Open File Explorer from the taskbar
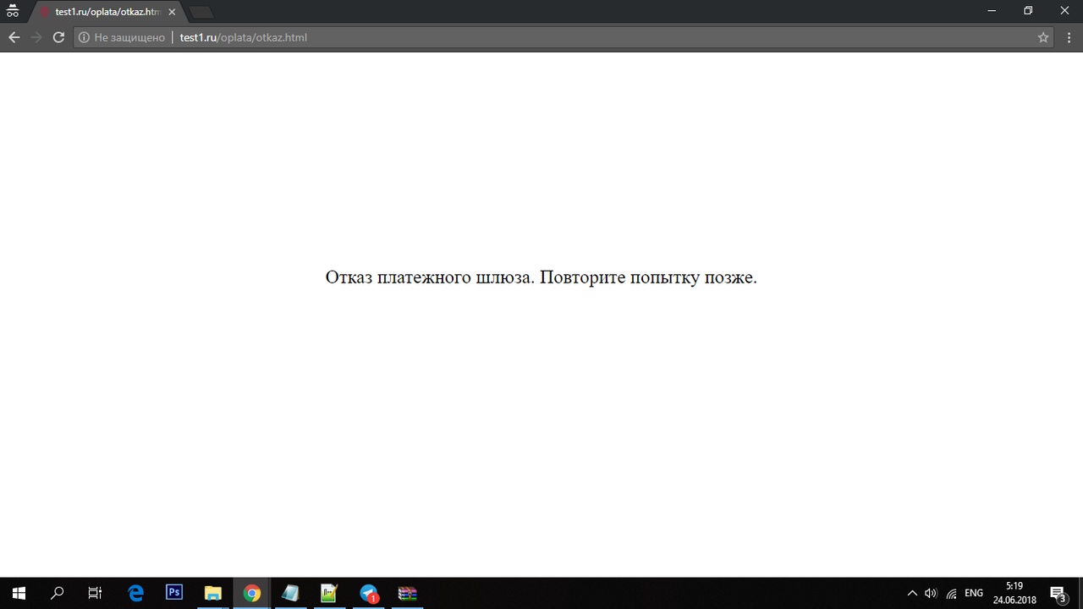The height and width of the screenshot is (609, 1083). click(212, 593)
